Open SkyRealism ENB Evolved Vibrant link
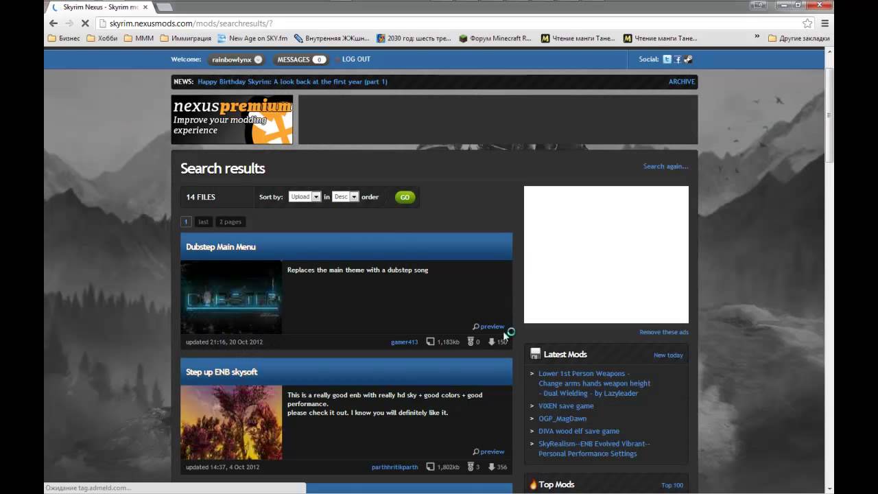Image resolution: width=878 pixels, height=494 pixels. click(x=594, y=449)
